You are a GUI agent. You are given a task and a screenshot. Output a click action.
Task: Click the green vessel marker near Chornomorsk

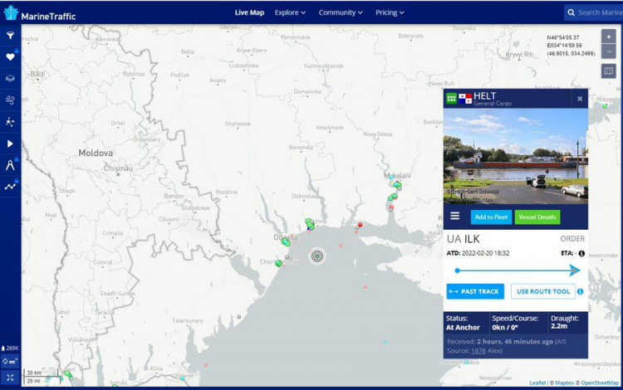click(278, 263)
